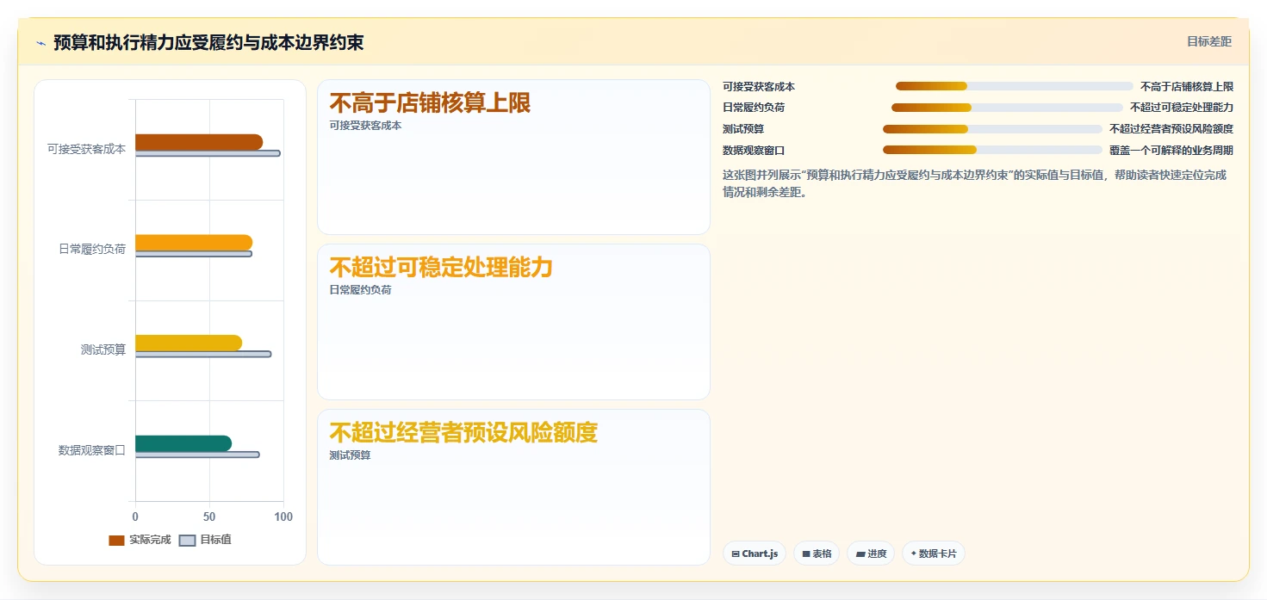1267x600 pixels.
Task: Click the 0 tick on chart x-axis
Action: 135,517
